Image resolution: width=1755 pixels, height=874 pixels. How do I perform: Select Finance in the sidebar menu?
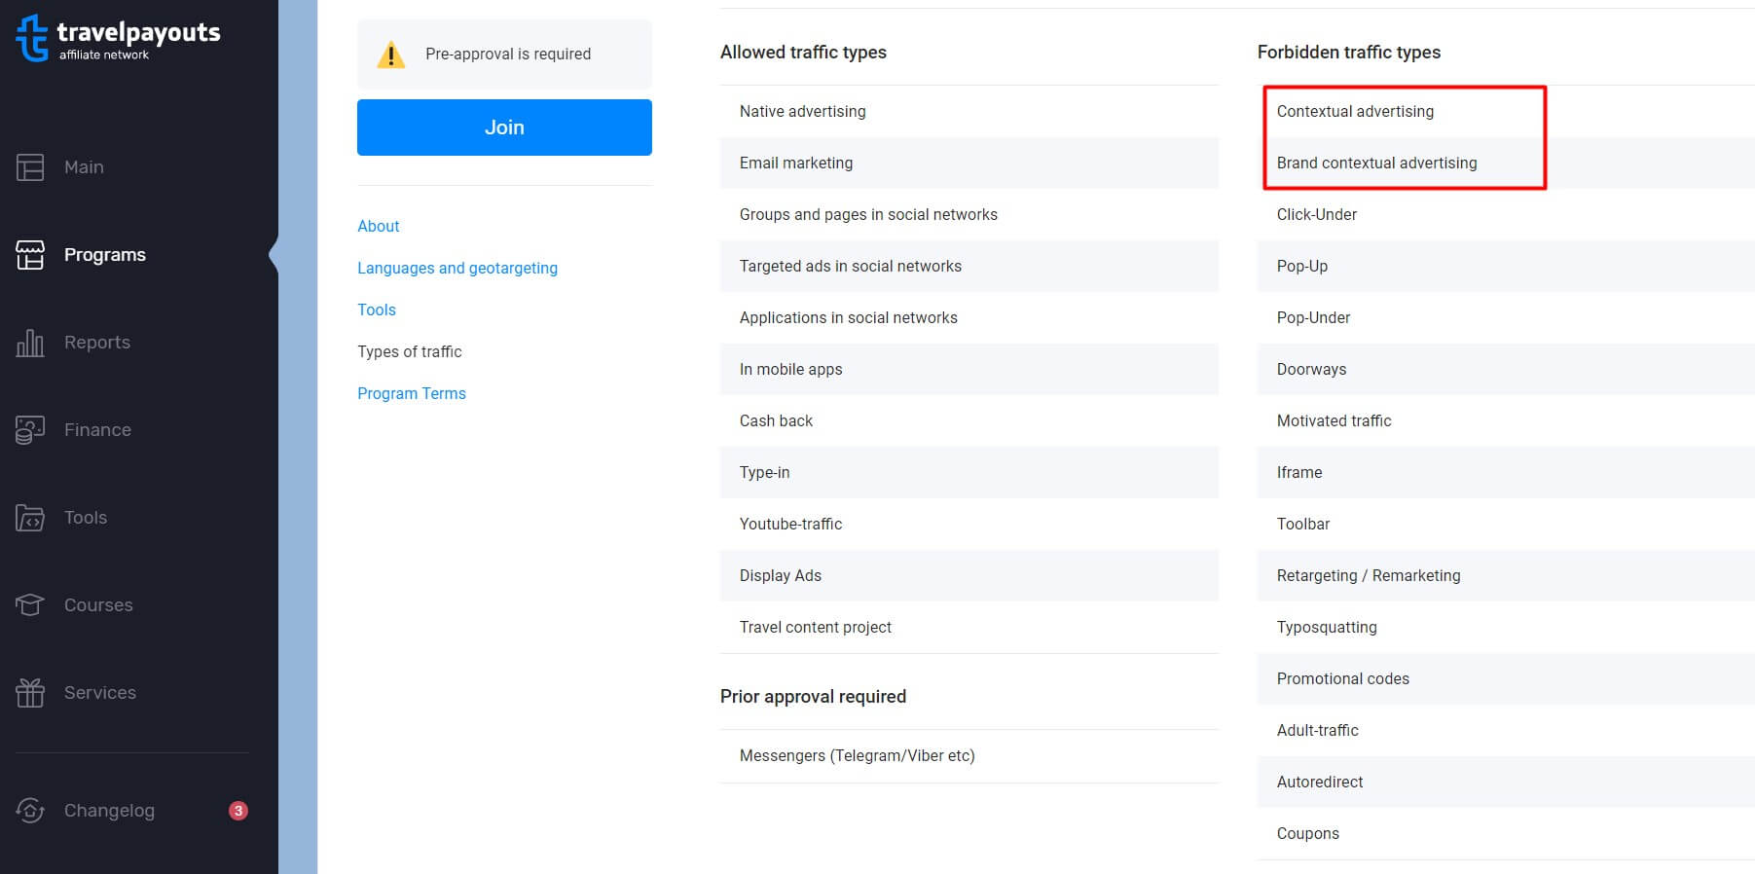point(97,430)
